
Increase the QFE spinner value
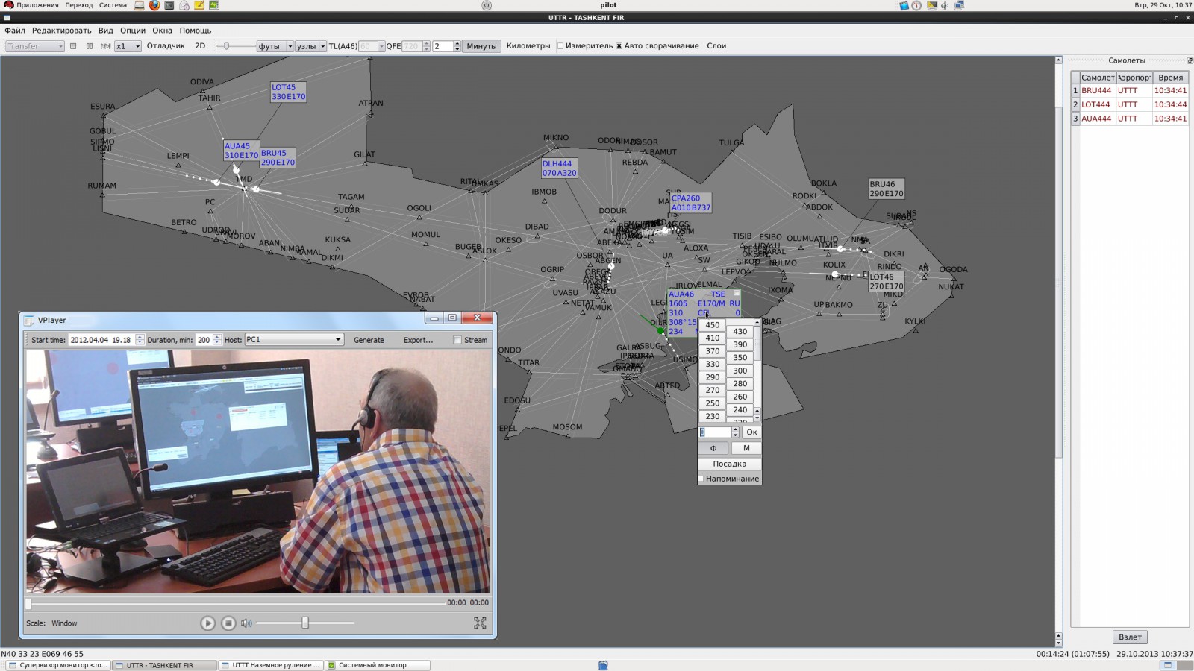click(x=426, y=43)
